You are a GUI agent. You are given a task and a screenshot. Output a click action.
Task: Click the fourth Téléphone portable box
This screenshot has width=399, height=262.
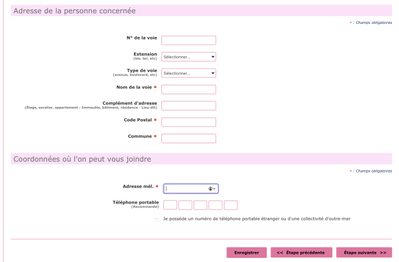click(216, 205)
